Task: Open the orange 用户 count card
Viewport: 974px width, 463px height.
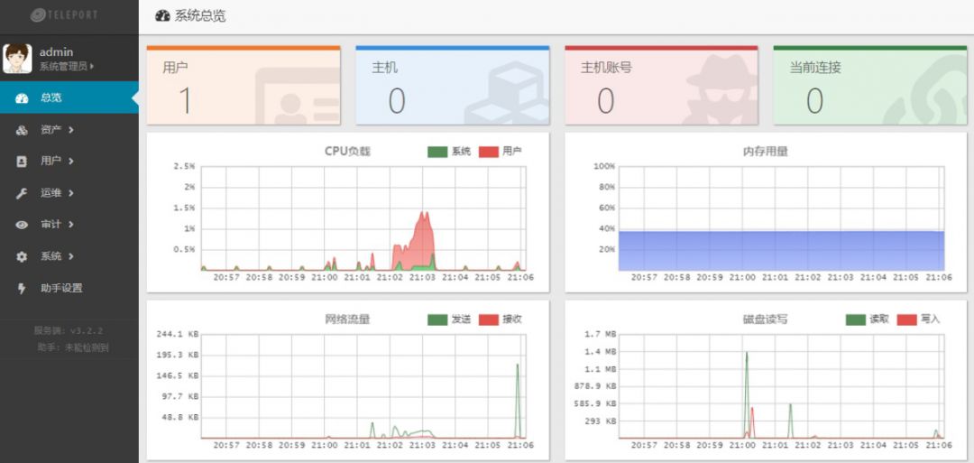Action: 243,85
